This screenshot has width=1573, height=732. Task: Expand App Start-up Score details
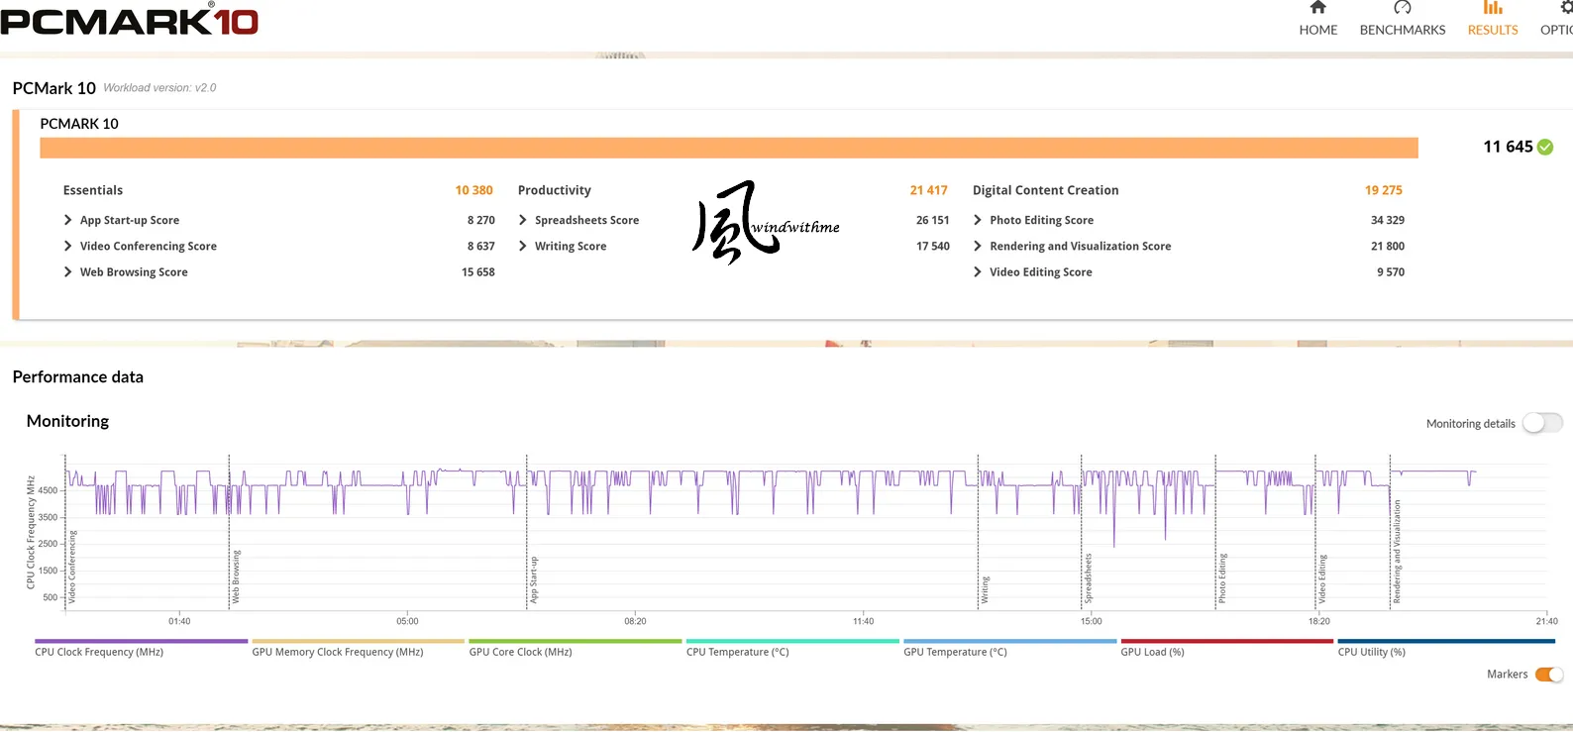point(67,220)
